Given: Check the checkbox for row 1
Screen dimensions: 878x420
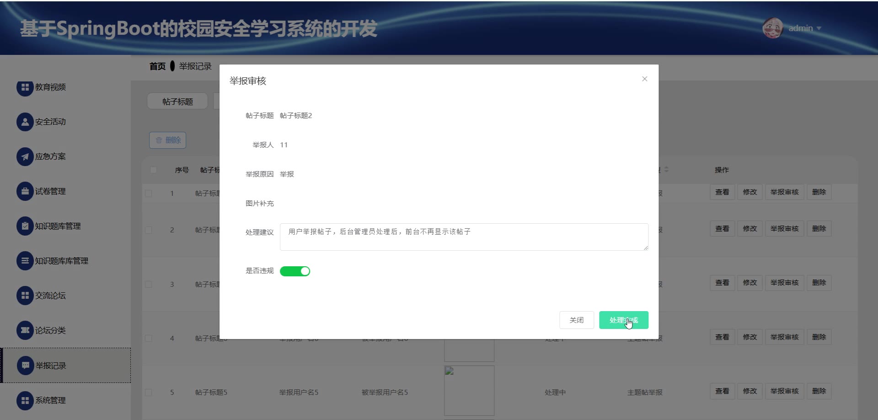Looking at the screenshot, I should [149, 194].
